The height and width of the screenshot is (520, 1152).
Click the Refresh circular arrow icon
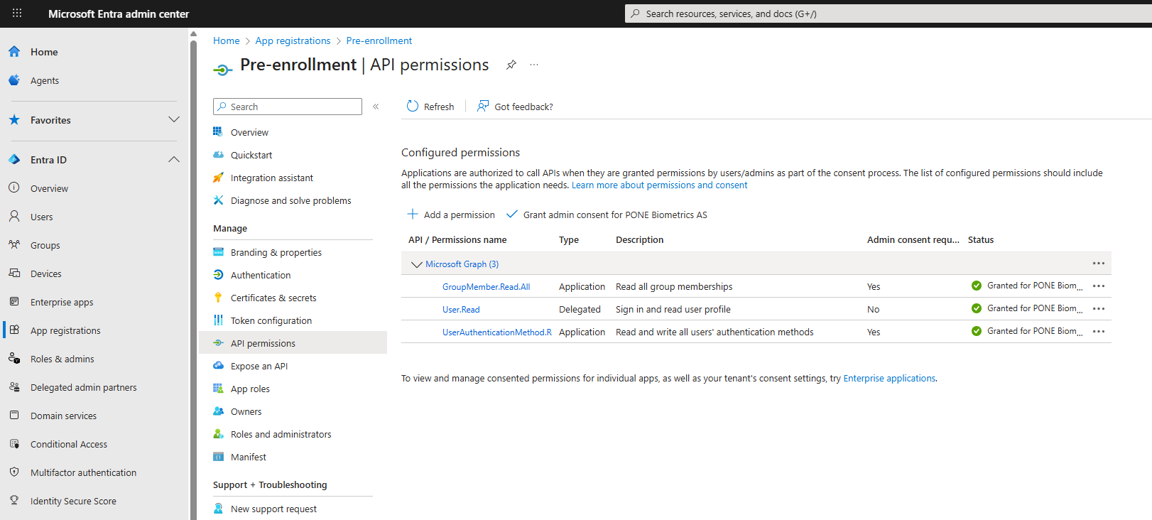click(x=413, y=107)
